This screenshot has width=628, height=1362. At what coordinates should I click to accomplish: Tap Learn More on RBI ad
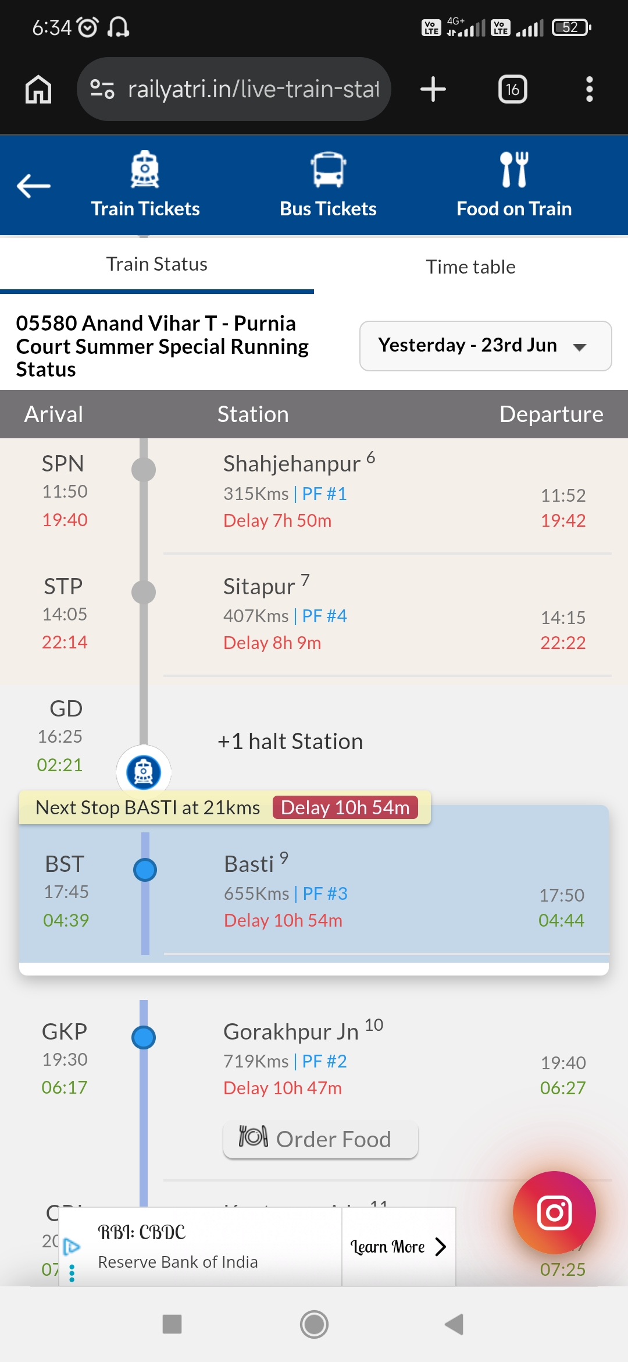tap(399, 1247)
